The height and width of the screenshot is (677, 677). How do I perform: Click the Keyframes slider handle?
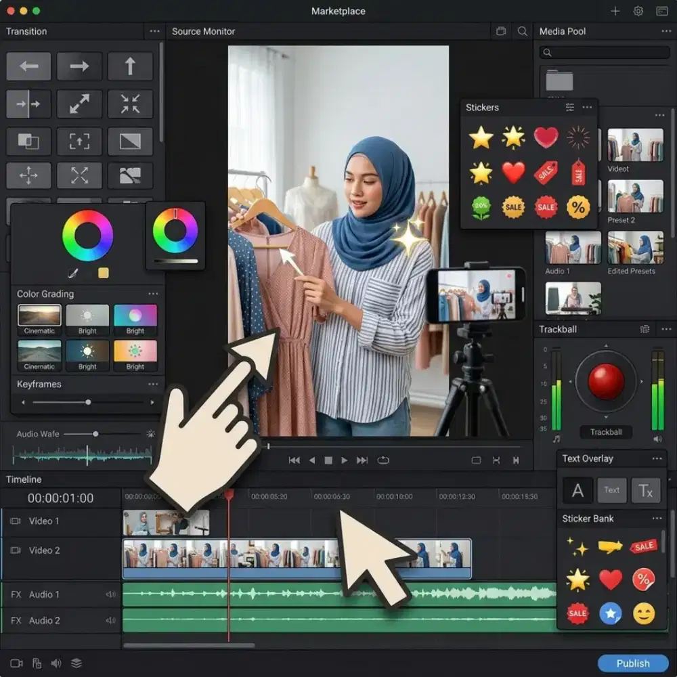point(88,402)
